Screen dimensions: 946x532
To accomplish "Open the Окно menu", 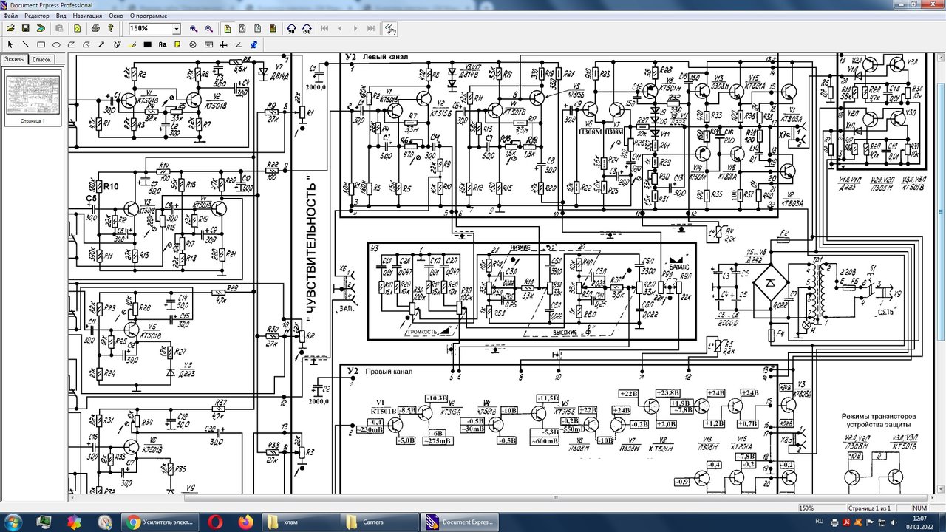I will pos(116,16).
